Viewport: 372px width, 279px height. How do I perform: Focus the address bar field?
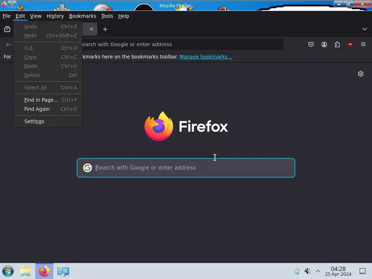(182, 44)
